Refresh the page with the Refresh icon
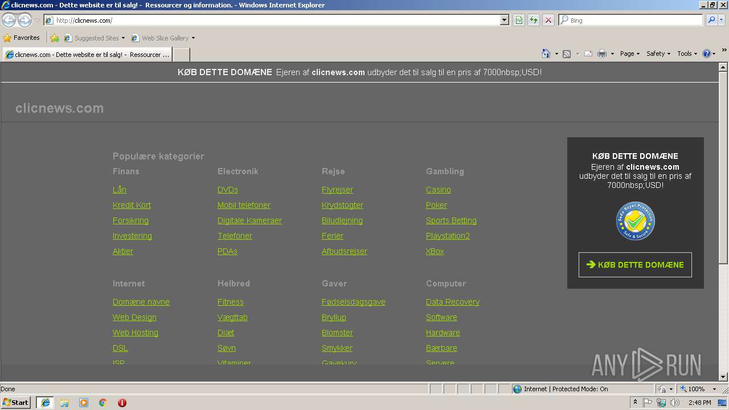The height and width of the screenshot is (410, 729). coord(534,20)
